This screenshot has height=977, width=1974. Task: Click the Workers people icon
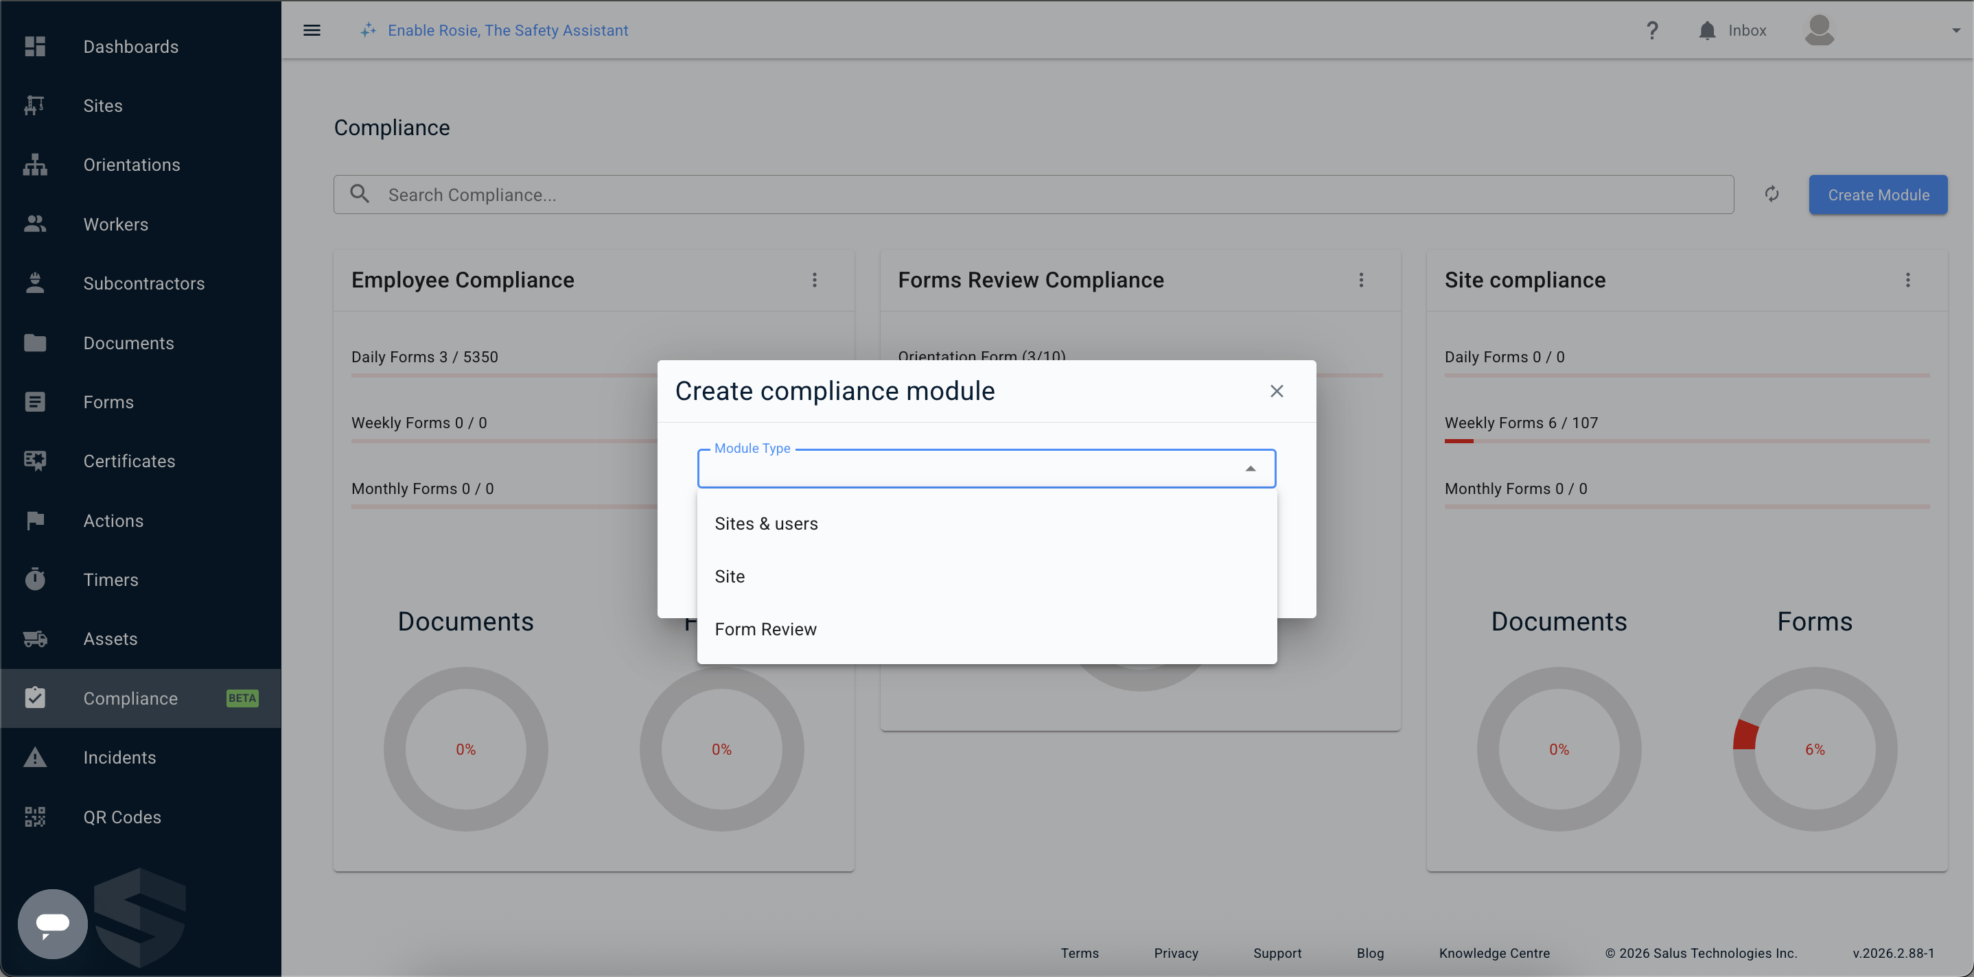tap(34, 224)
